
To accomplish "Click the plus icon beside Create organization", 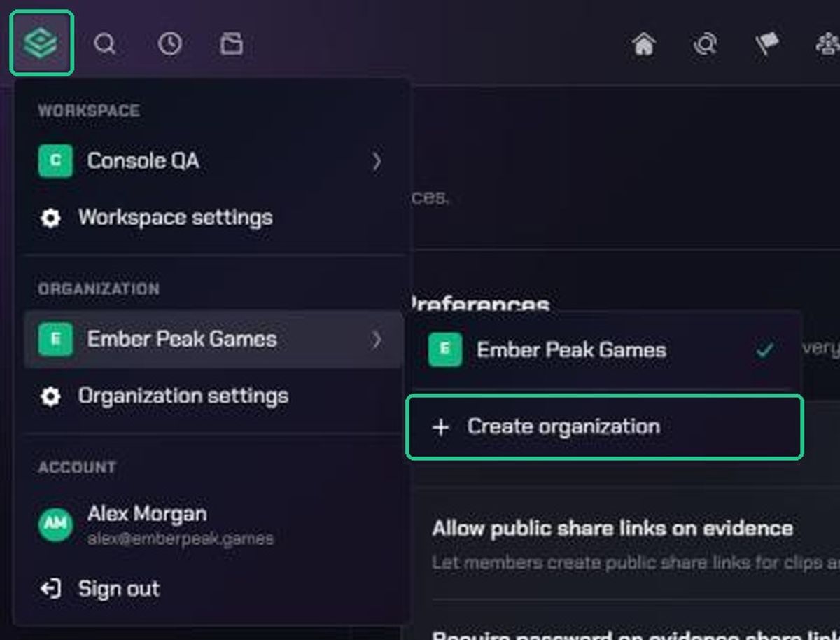I will tap(440, 427).
